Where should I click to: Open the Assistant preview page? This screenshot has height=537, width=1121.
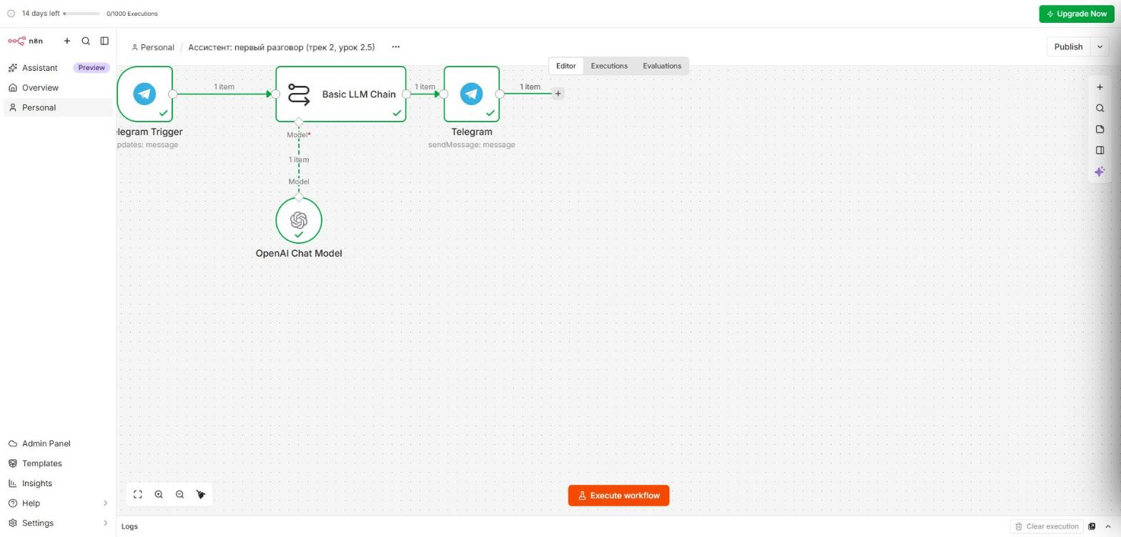[58, 68]
